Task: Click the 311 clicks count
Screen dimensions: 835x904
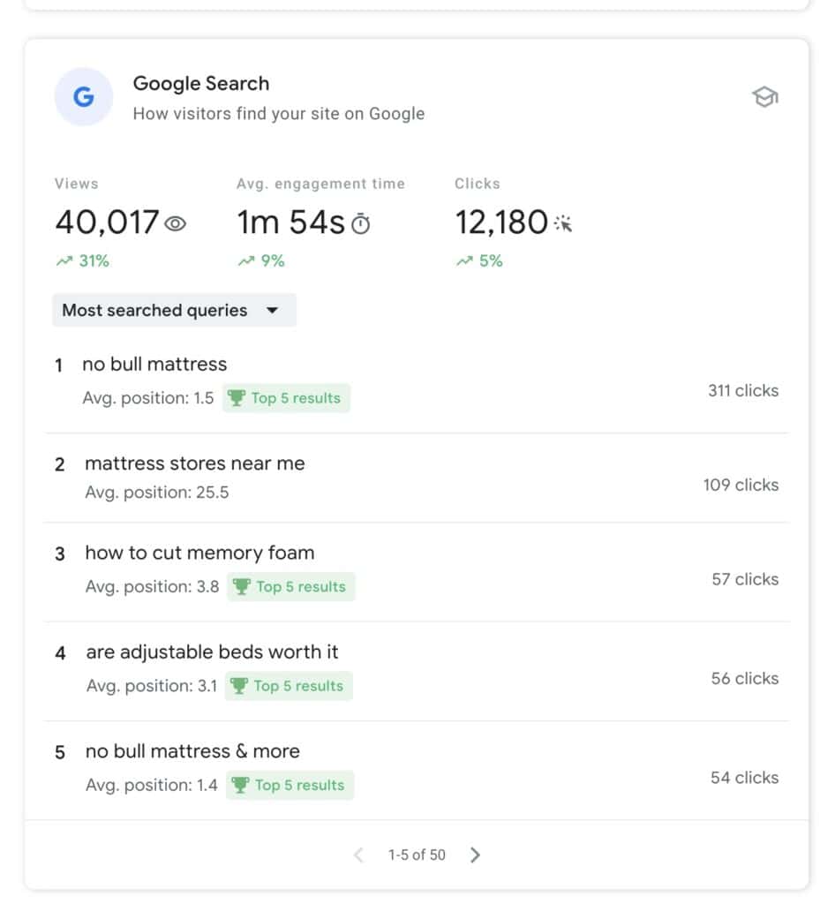Action: (x=743, y=390)
